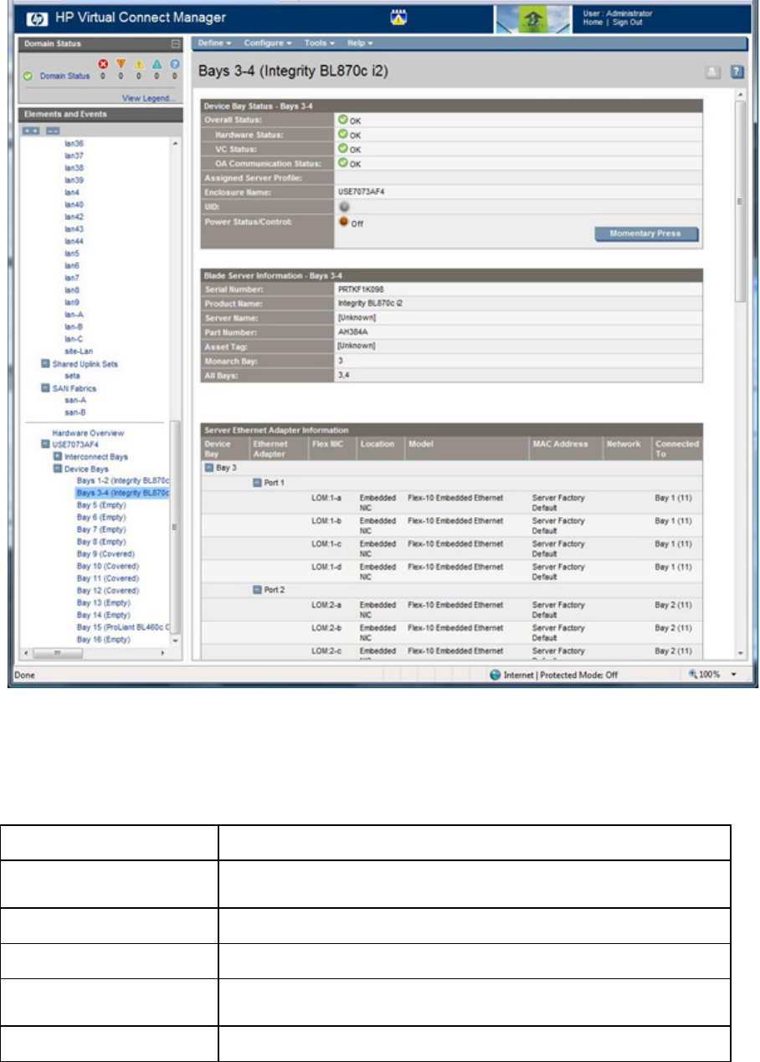Click the green Domain Status OK icon
The height and width of the screenshot is (1062, 760).
[28, 75]
